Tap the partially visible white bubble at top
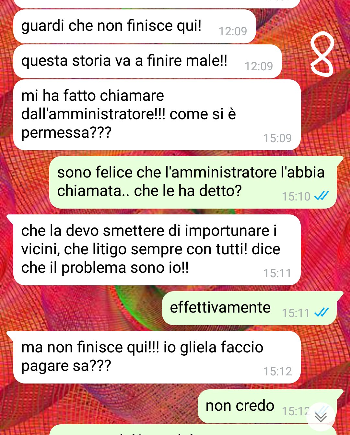This screenshot has height=435, width=350. tap(157, 4)
